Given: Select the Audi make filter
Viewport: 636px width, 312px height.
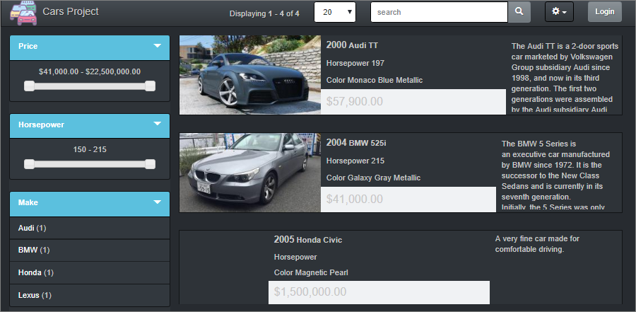Looking at the screenshot, I should tap(32, 228).
